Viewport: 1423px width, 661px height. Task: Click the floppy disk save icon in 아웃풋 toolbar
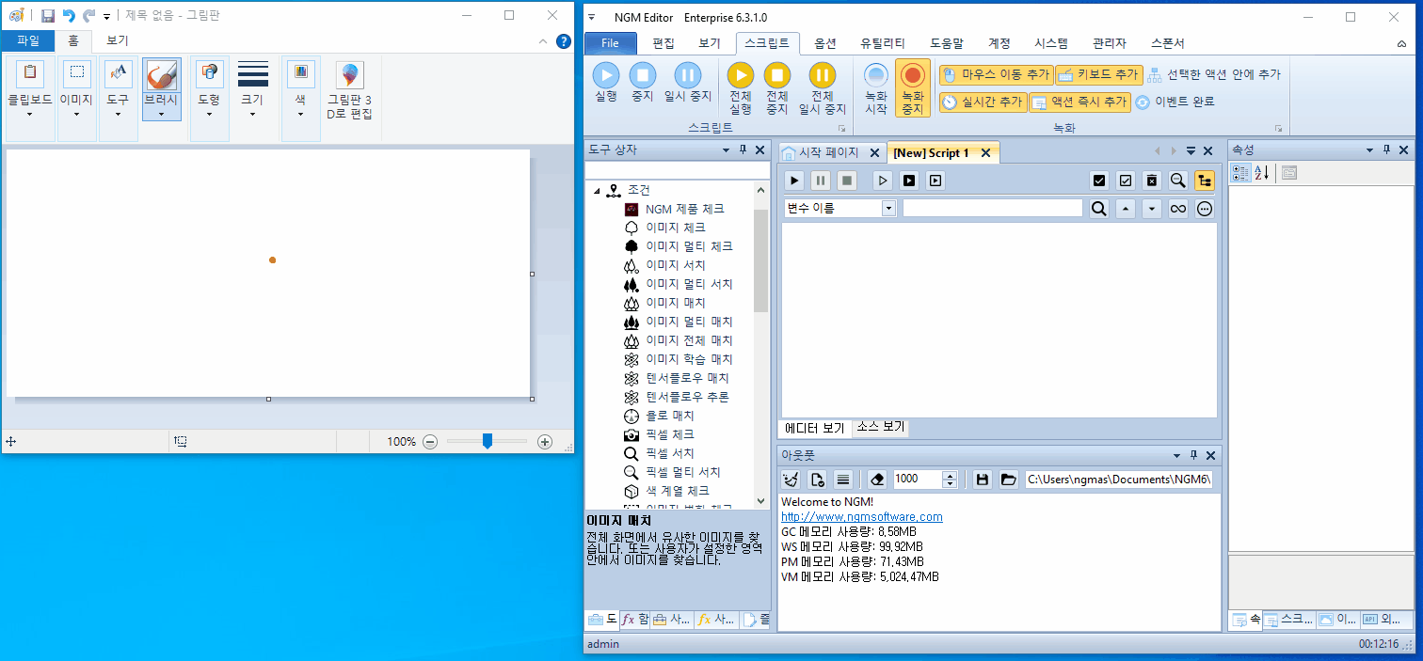click(x=982, y=480)
